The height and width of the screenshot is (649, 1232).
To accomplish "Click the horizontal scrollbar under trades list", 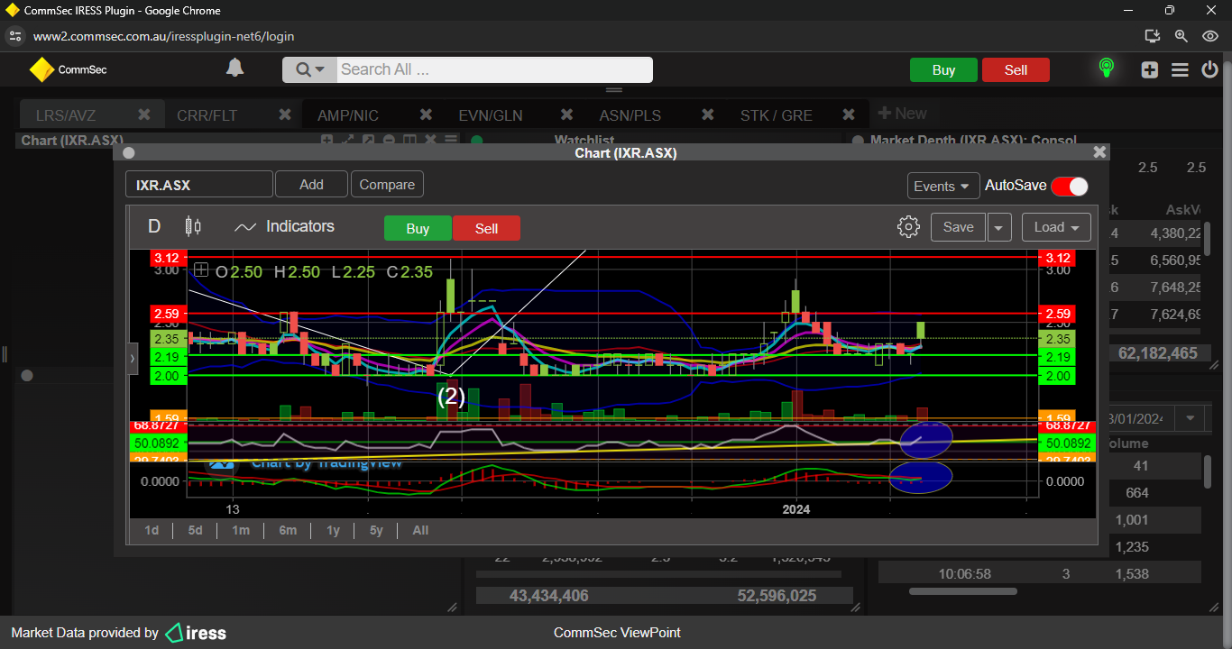I will 962,591.
